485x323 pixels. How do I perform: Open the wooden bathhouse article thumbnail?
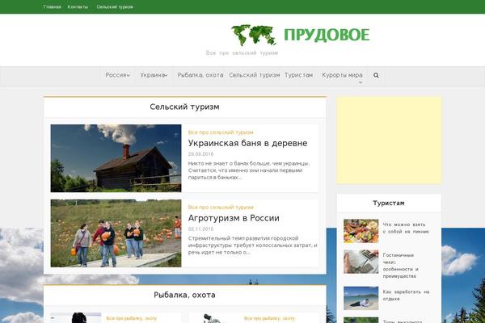[x=116, y=158]
